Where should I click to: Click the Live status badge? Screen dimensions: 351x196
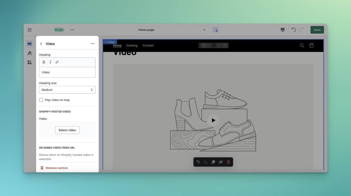tap(59, 30)
